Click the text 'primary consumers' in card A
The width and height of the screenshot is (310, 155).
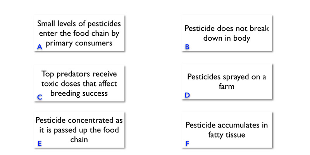(x=79, y=43)
